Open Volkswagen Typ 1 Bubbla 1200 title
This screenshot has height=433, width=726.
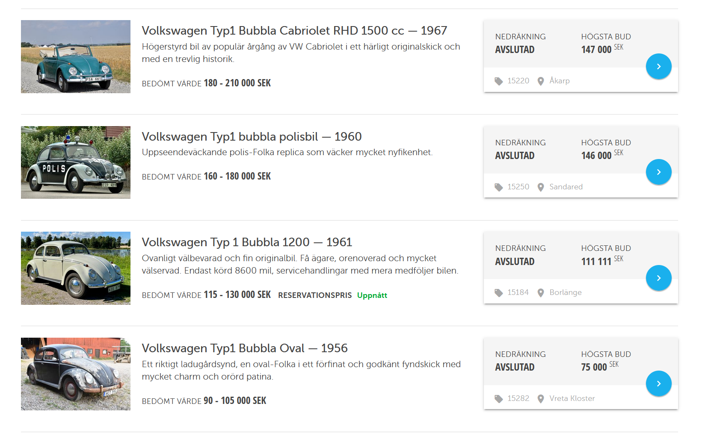coord(247,242)
